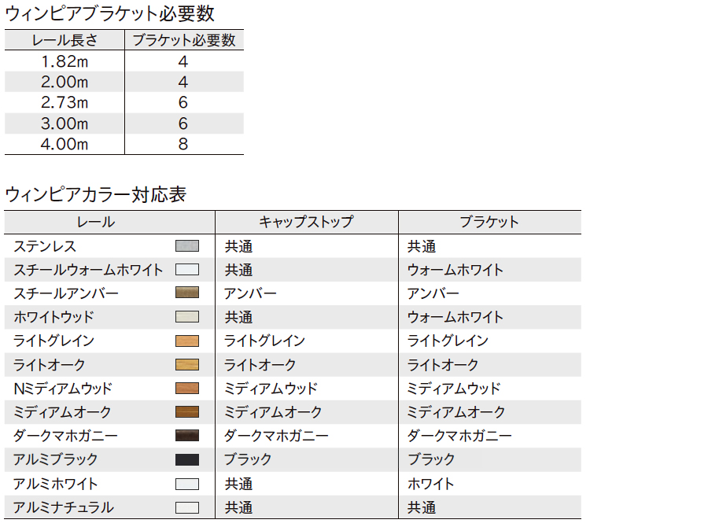Select the アルミホワイト color swatch
This screenshot has height=527, width=708.
(x=187, y=484)
